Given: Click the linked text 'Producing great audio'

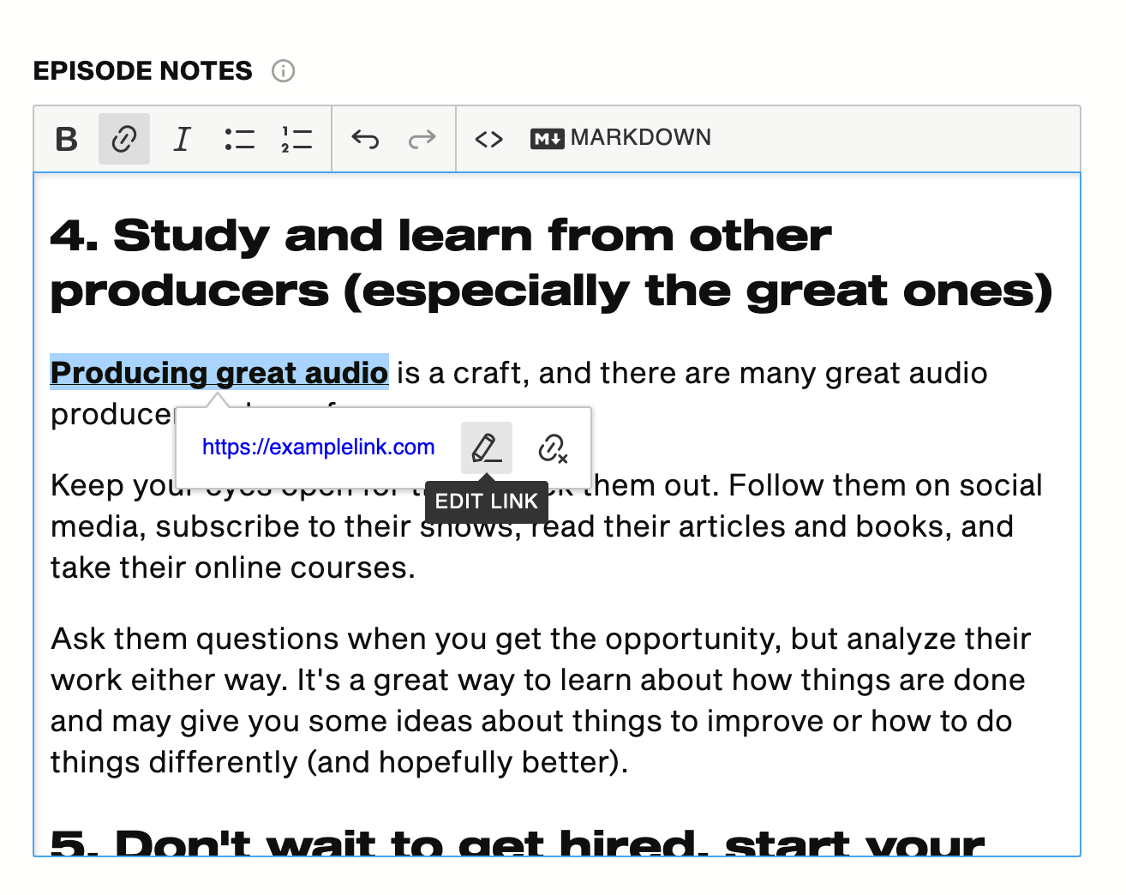Looking at the screenshot, I should click(x=219, y=373).
